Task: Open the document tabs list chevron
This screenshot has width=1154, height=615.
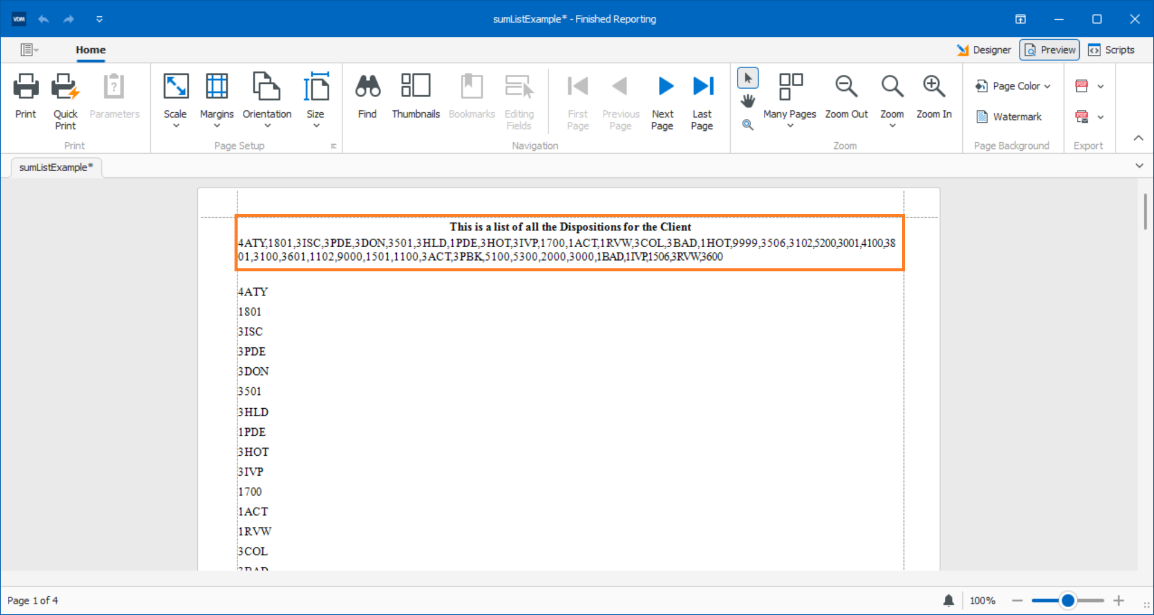Action: pos(1140,166)
